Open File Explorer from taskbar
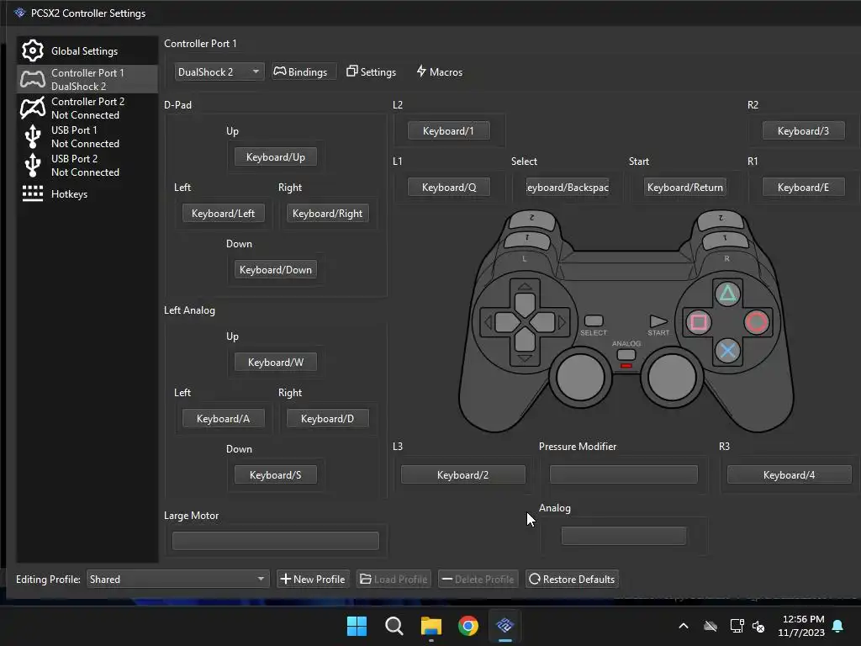Viewport: 861px width, 646px height. coord(431,626)
